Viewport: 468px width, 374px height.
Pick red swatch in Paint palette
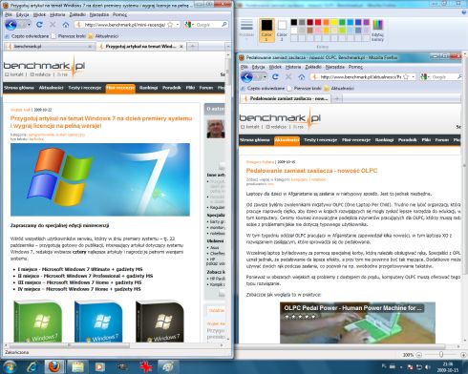click(318, 22)
